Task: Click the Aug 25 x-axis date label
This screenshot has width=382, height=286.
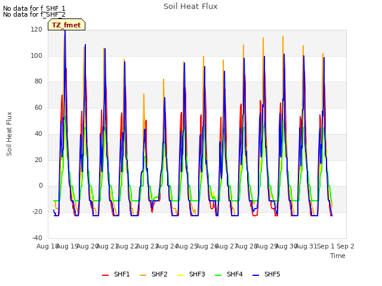Action: point(187,246)
